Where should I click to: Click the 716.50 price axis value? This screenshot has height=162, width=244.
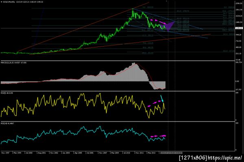coord(239,41)
